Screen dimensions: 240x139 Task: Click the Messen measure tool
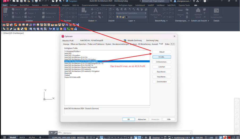[180, 12]
